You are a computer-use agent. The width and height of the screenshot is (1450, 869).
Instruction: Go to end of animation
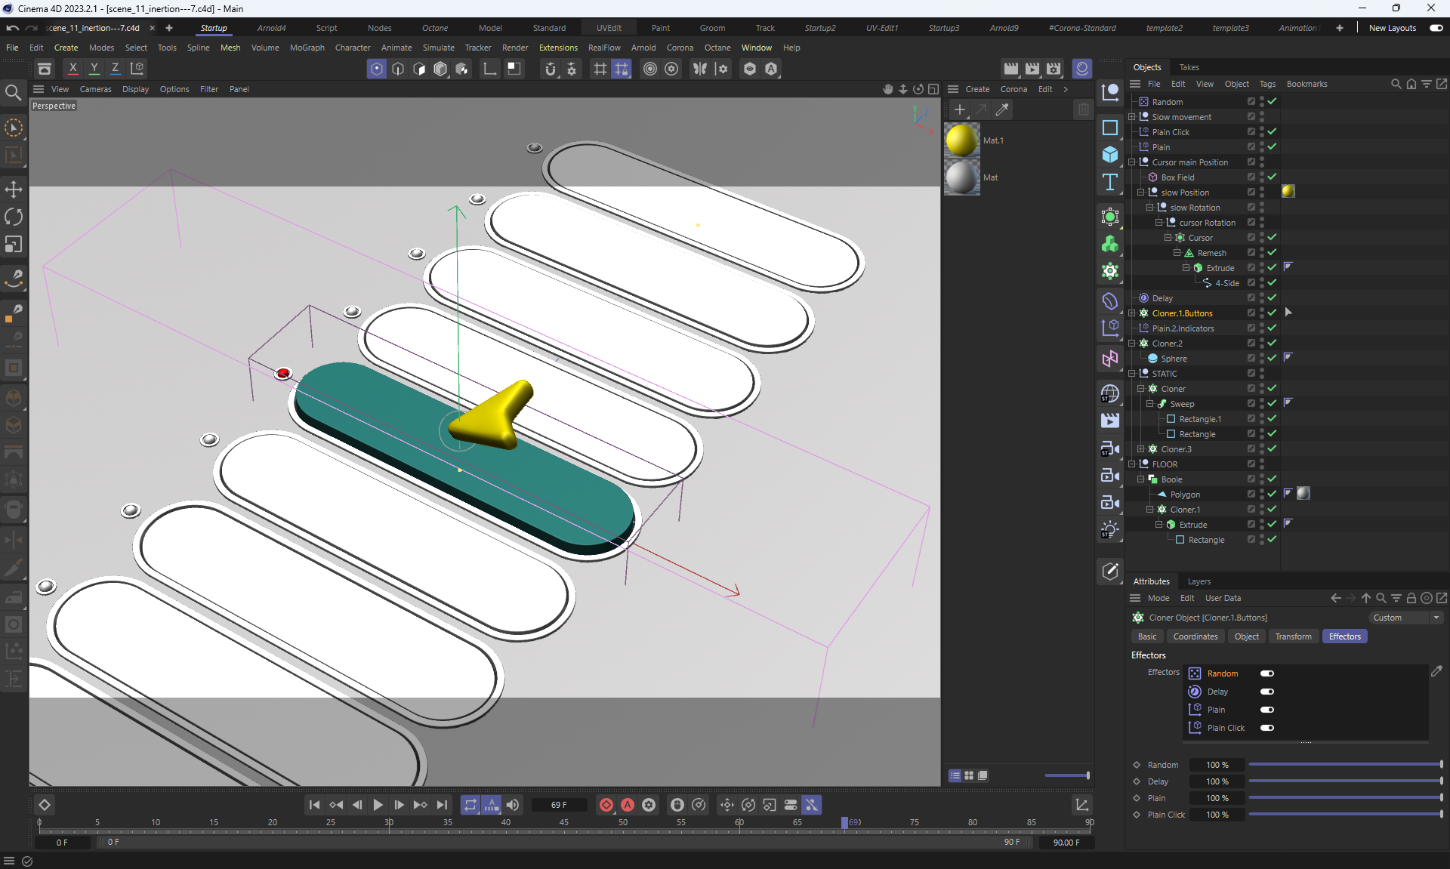pyautogui.click(x=442, y=805)
